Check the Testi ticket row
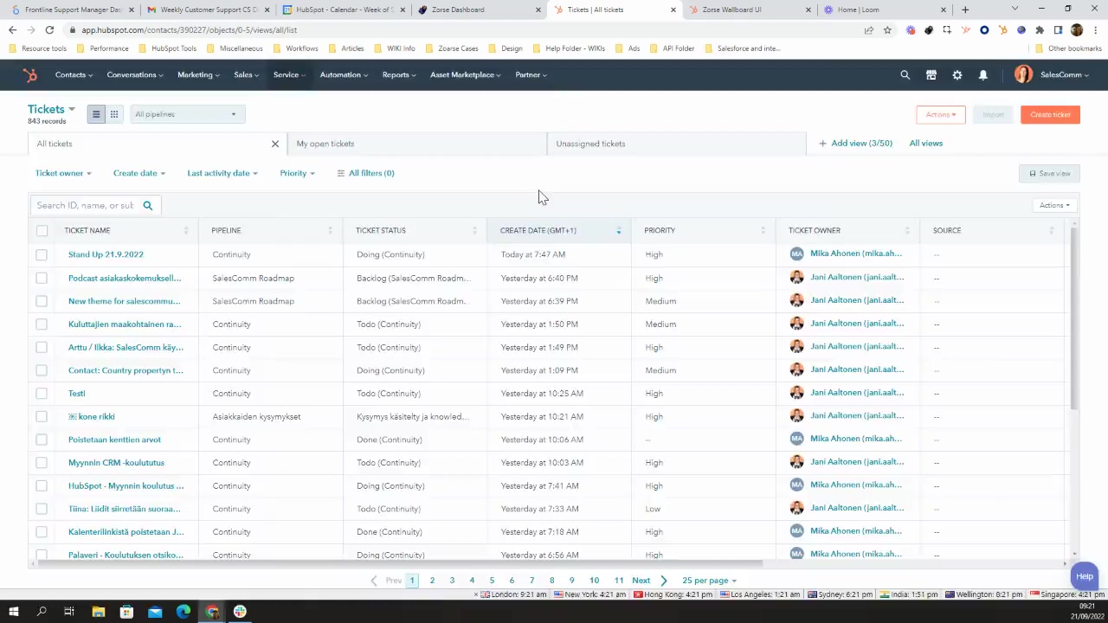This screenshot has height=623, width=1108. click(x=42, y=393)
